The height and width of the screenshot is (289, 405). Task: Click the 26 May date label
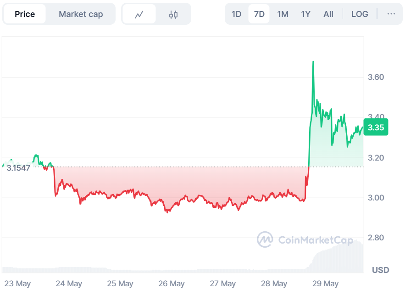pos(172,283)
